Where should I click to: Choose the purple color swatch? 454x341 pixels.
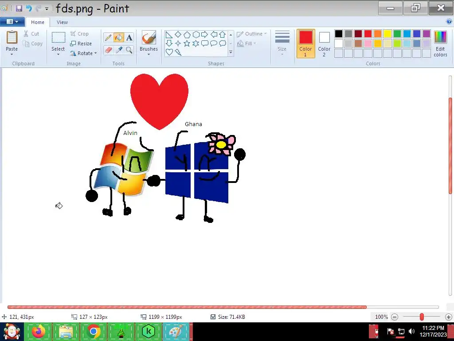coord(427,34)
